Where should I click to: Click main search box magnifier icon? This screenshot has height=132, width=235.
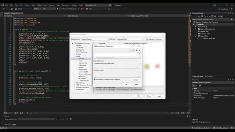click(110, 5)
